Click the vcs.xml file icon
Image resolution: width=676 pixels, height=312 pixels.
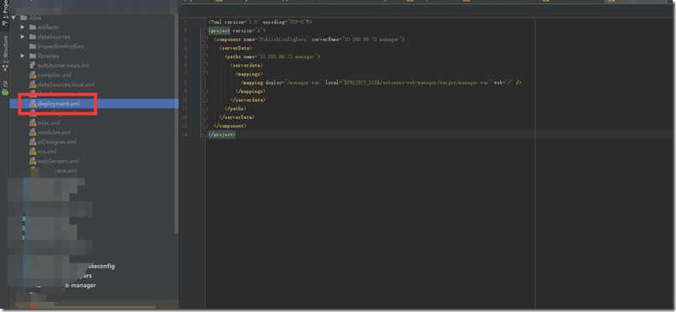33,151
